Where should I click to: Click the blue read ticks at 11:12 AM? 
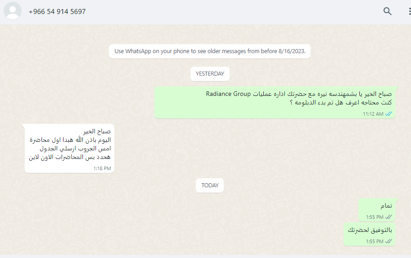tap(389, 114)
